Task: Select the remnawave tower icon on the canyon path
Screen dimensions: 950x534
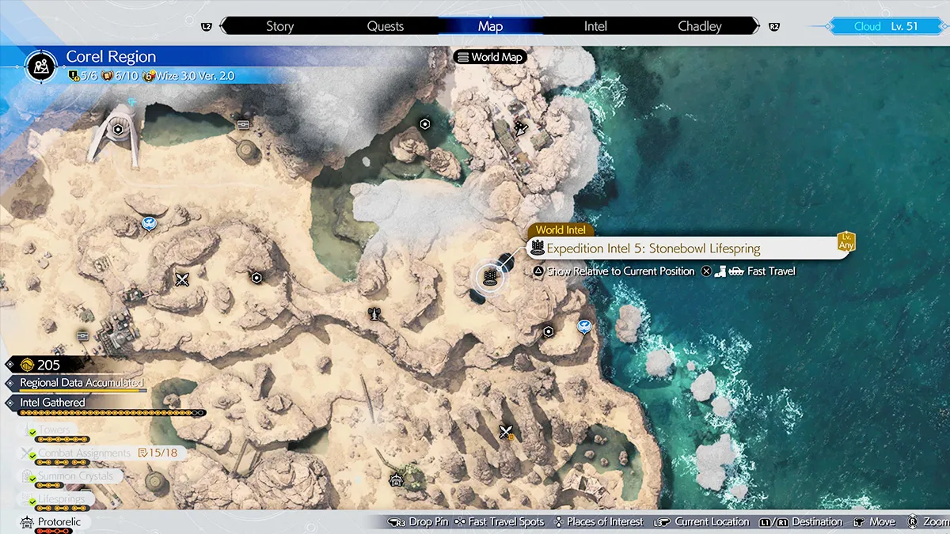Action: point(372,314)
